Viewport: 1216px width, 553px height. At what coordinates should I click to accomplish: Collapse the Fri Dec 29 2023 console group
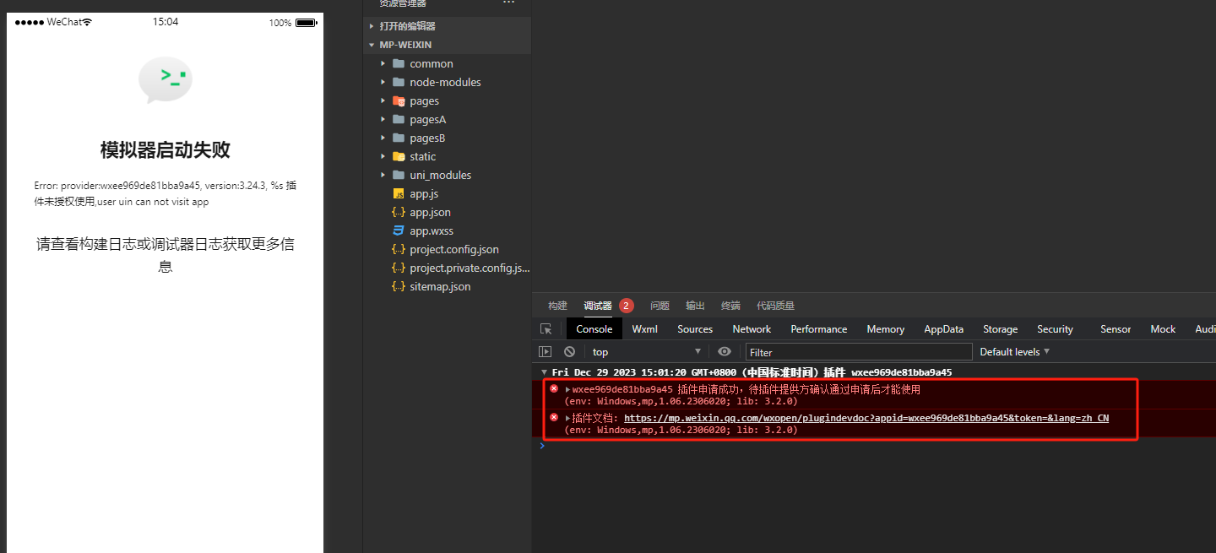click(545, 372)
